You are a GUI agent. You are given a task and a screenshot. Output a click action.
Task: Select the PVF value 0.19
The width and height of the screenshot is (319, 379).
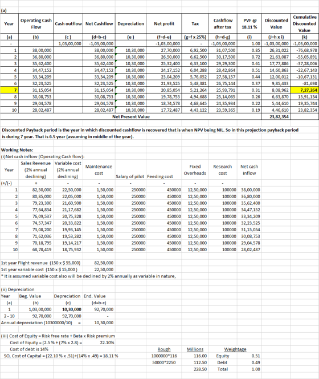tap(256, 110)
